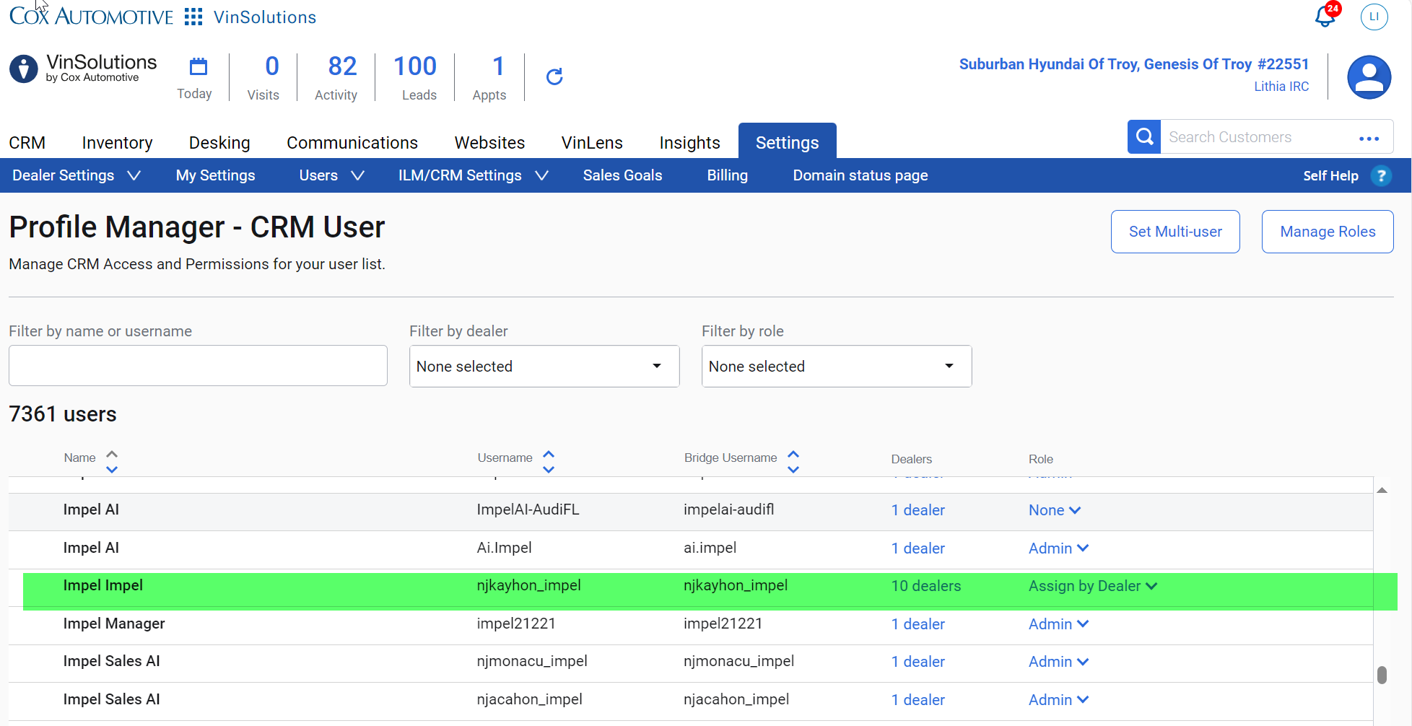Select Impel Manager name cell
This screenshot has height=726, width=1412.
114,624
